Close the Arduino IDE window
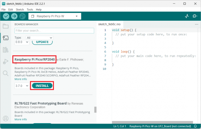 click(x=195, y=4)
